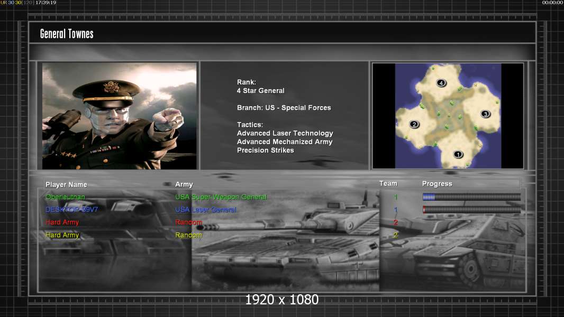Image resolution: width=564 pixels, height=317 pixels.
Task: Click the Army column header
Action: (184, 184)
